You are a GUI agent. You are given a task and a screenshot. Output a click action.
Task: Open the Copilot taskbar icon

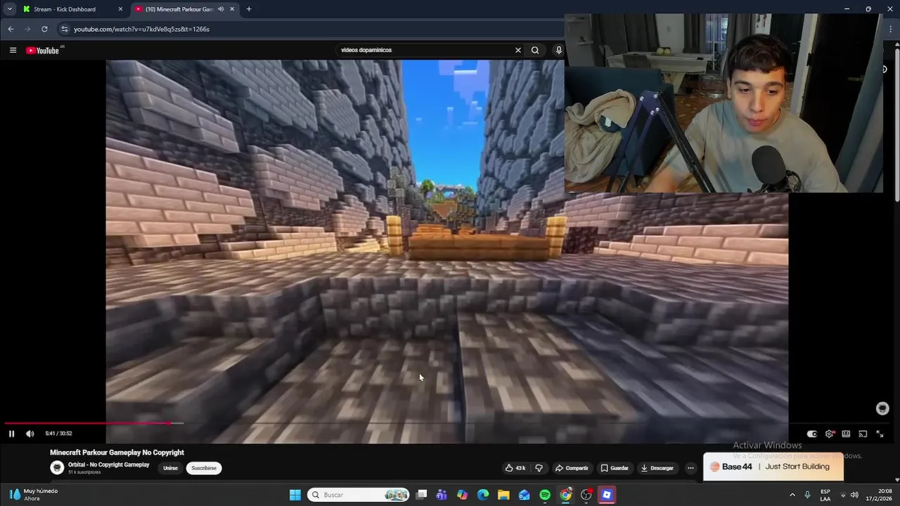(x=462, y=495)
